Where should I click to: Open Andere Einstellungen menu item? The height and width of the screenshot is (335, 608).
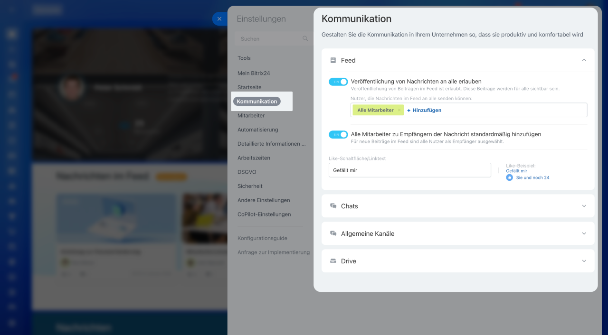click(264, 200)
